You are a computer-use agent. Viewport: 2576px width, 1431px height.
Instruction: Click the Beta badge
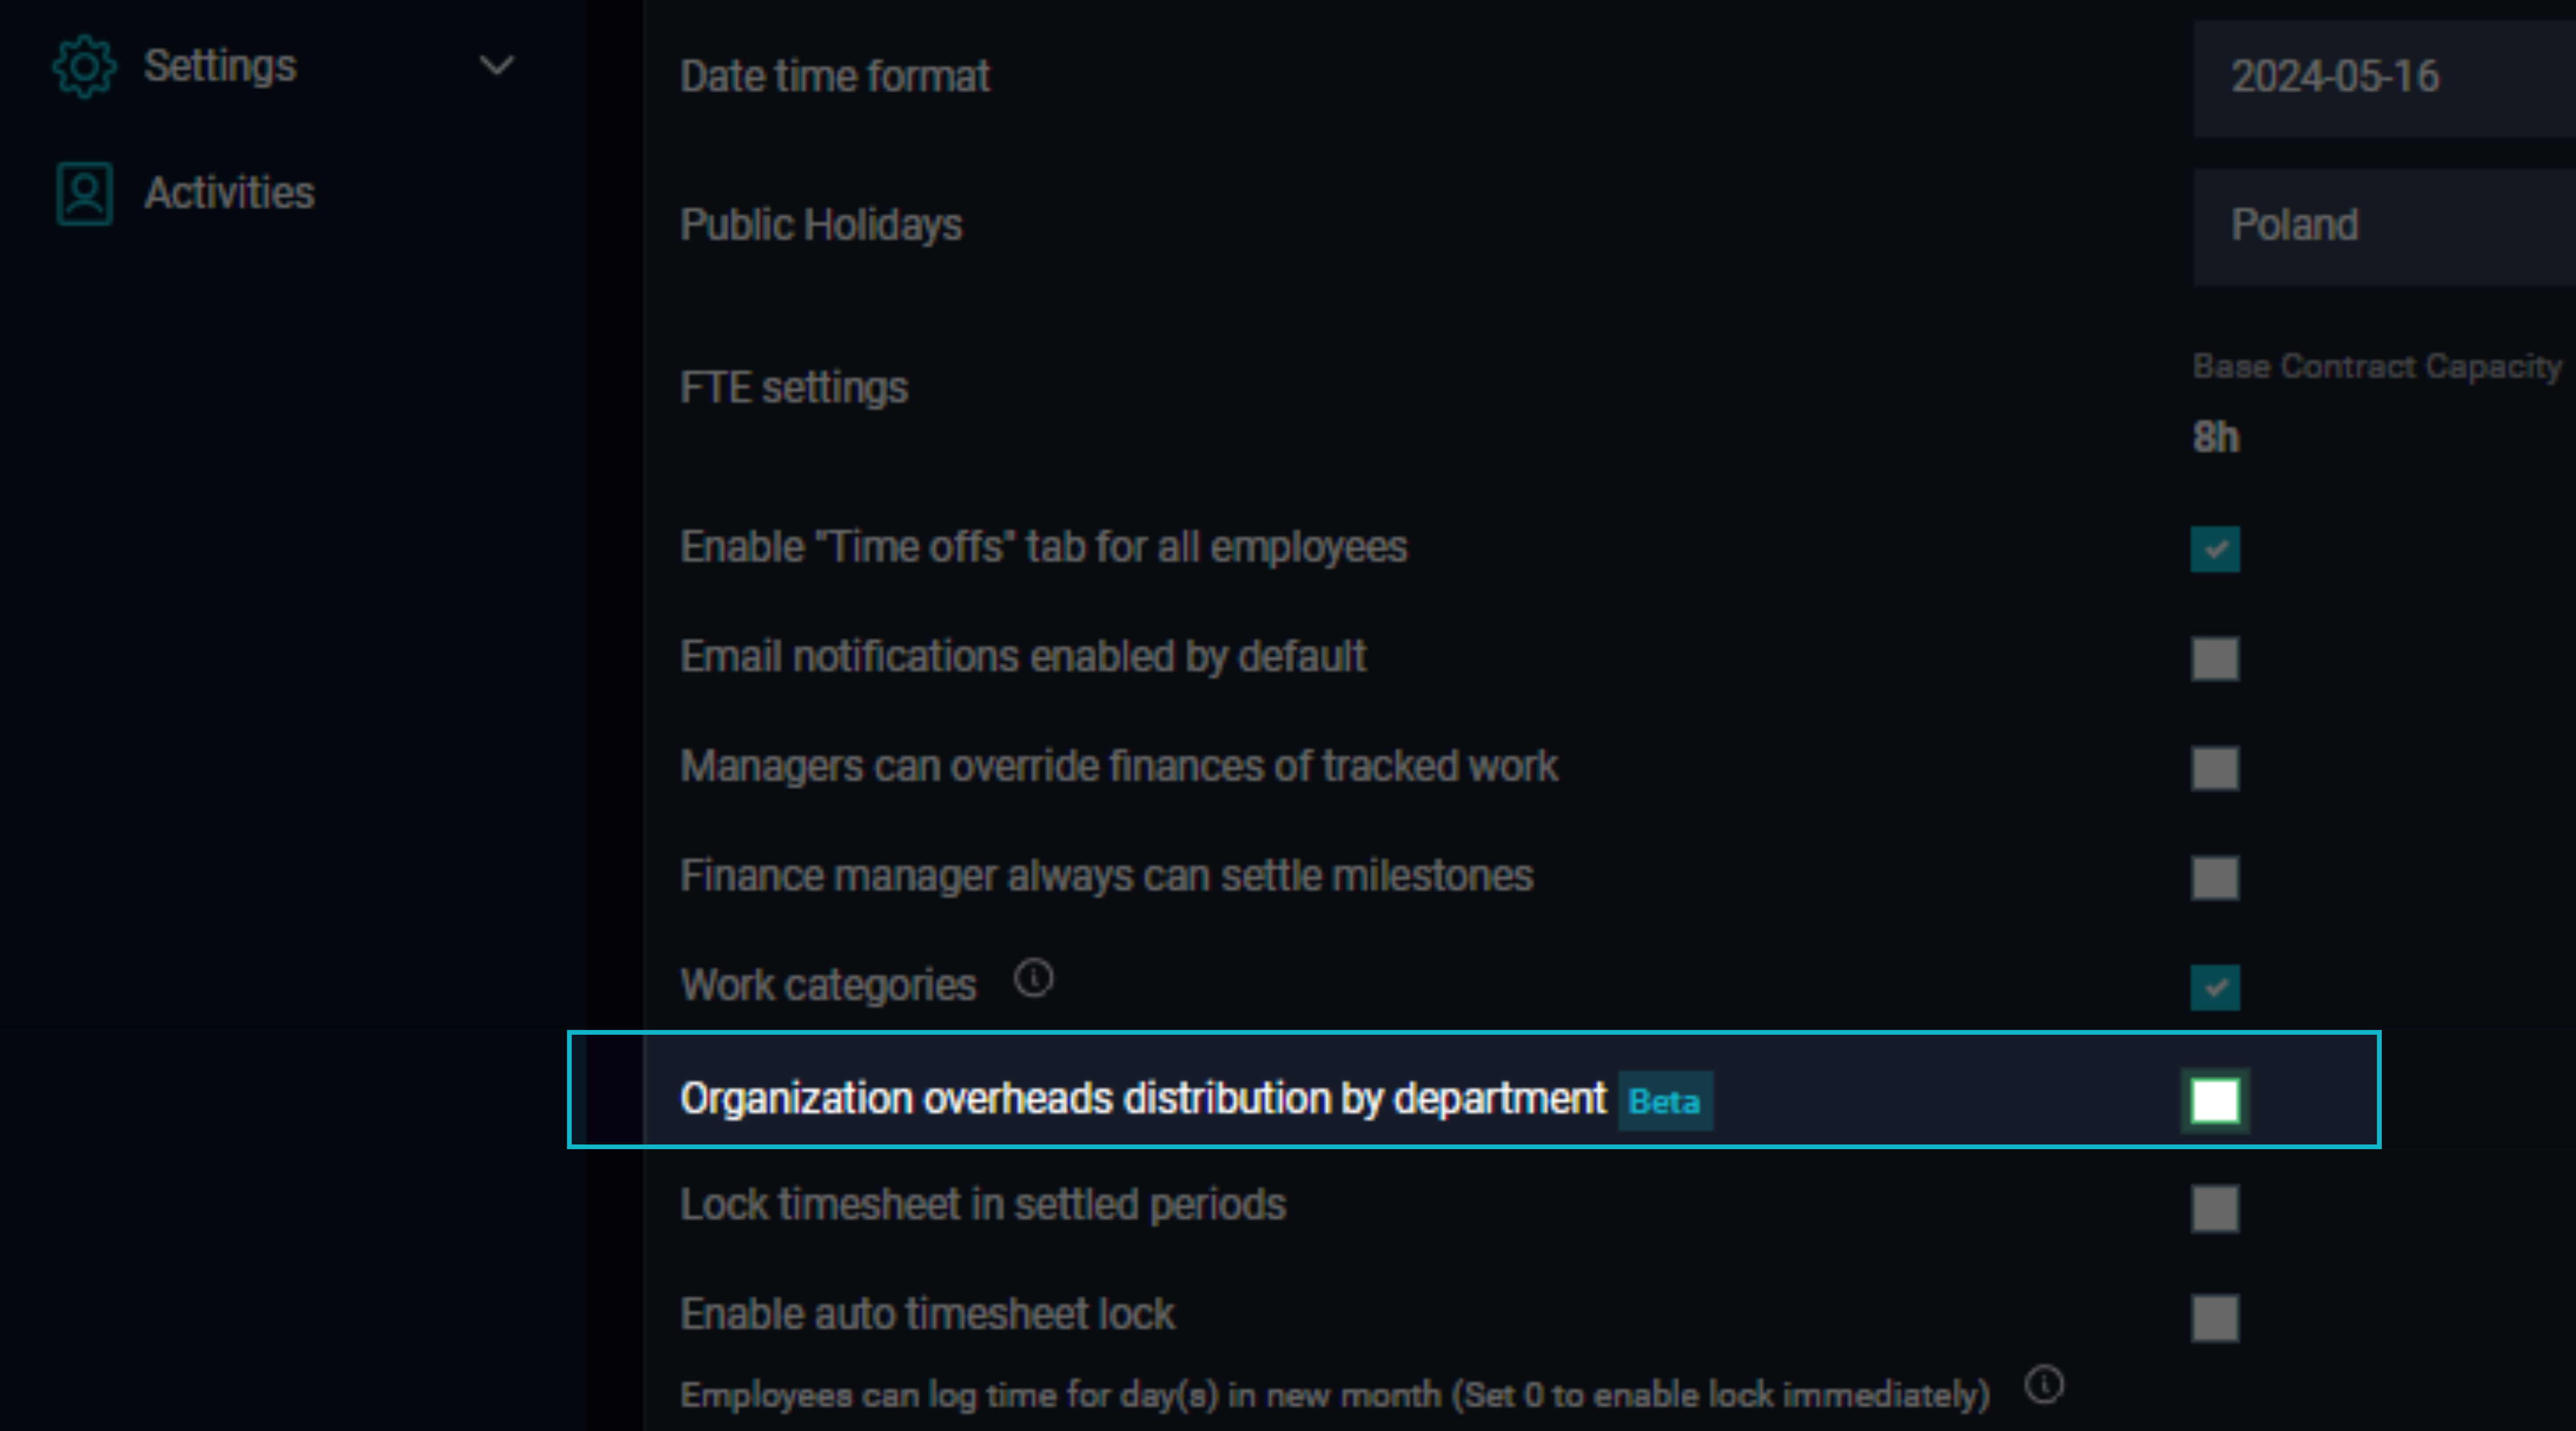[1665, 1102]
